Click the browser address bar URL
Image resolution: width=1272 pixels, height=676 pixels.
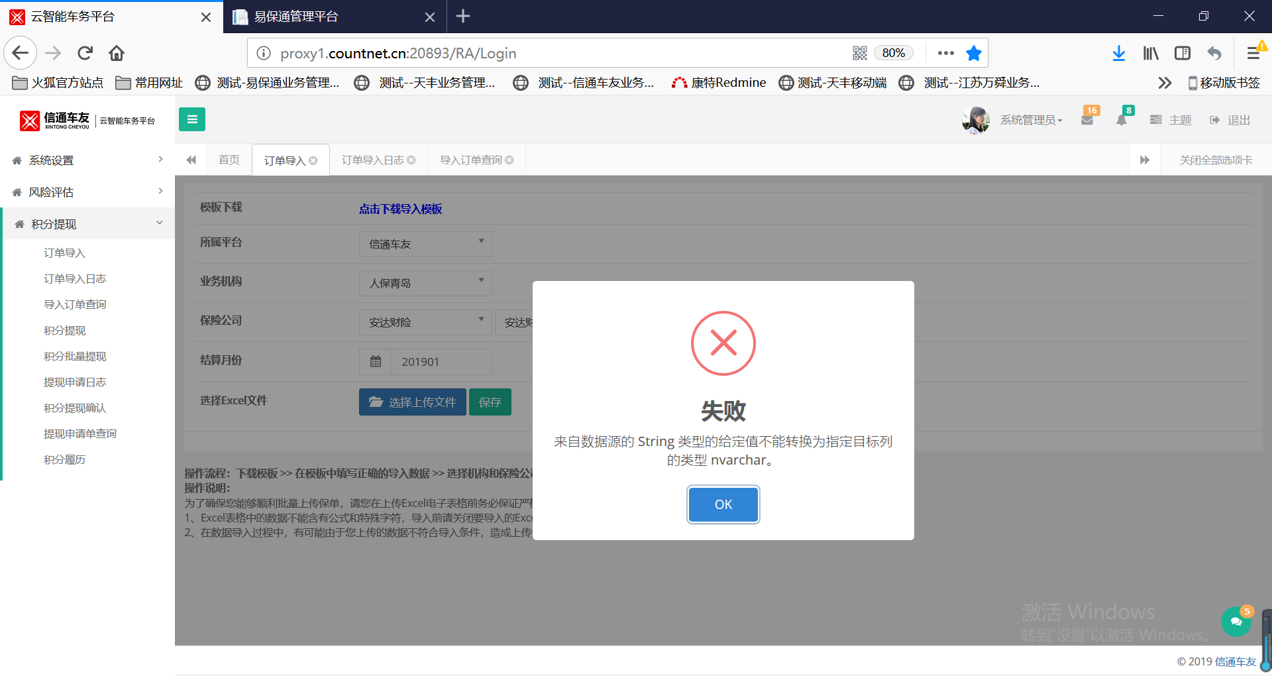[x=398, y=53]
